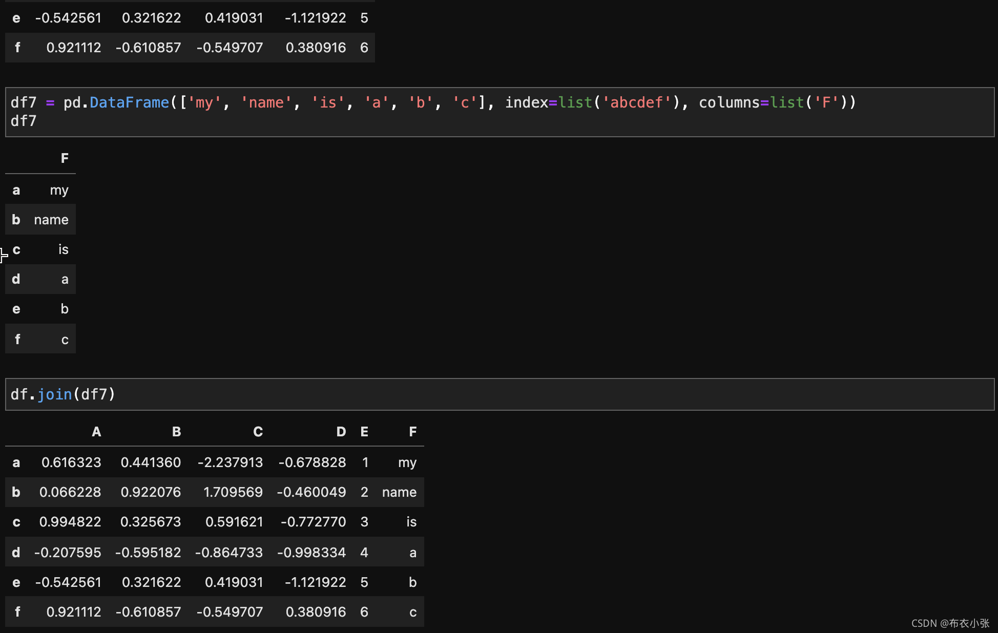Screen dimensions: 998x633
Task: Select the string 'my' in the df7 code
Action: 203,102
